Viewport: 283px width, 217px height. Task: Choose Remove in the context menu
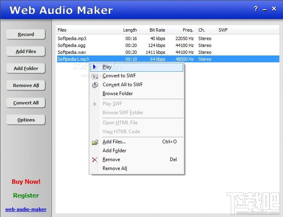tap(137, 160)
